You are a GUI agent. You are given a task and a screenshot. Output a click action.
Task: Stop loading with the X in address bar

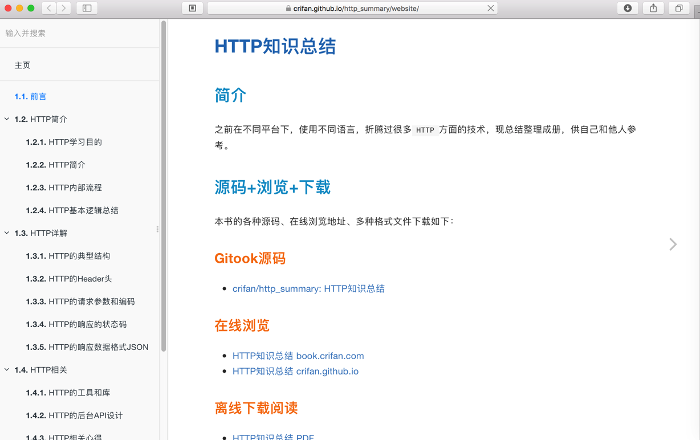click(490, 8)
